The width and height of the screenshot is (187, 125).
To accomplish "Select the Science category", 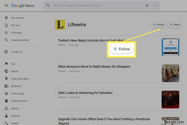I will pos(16,116).
